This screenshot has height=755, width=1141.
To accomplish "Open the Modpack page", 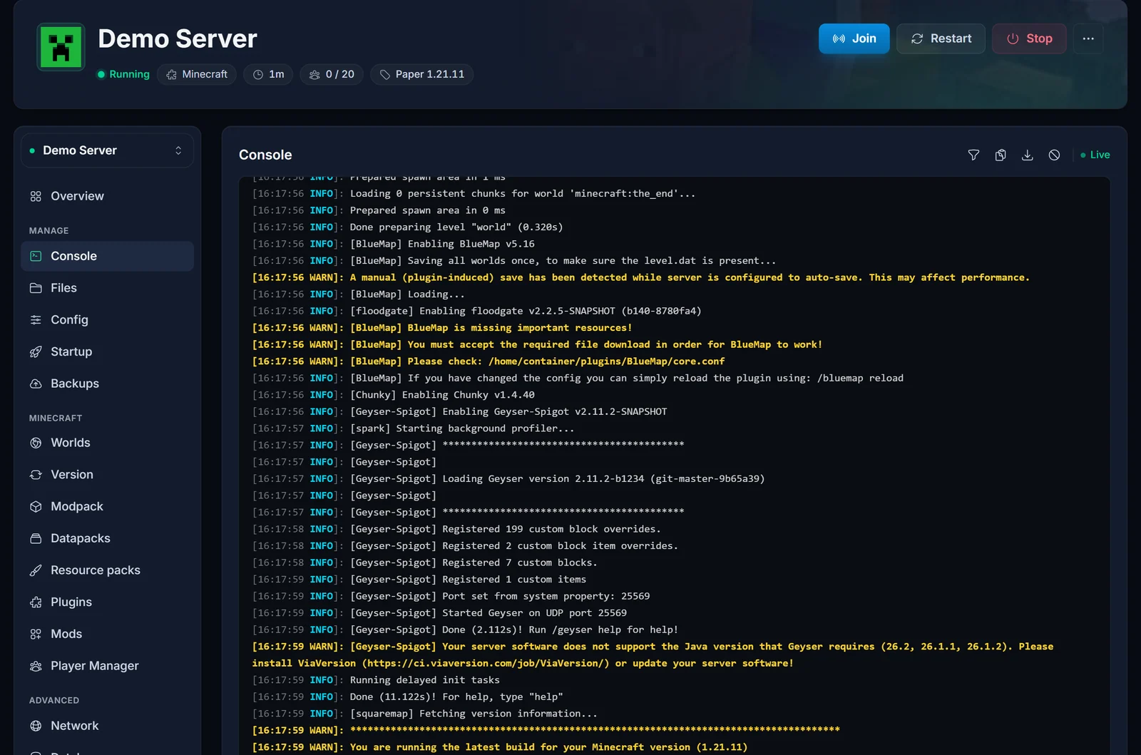I will point(107,507).
